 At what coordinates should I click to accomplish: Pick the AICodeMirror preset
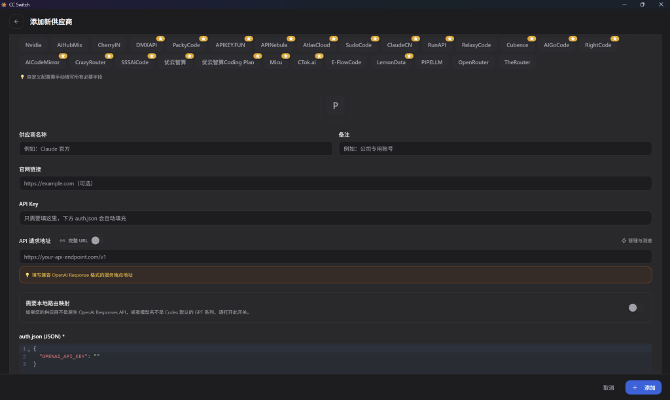(43, 62)
